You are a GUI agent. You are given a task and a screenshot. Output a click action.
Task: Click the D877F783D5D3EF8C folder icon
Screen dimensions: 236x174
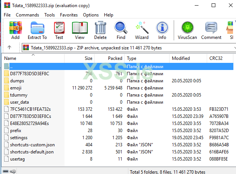click(x=6, y=74)
